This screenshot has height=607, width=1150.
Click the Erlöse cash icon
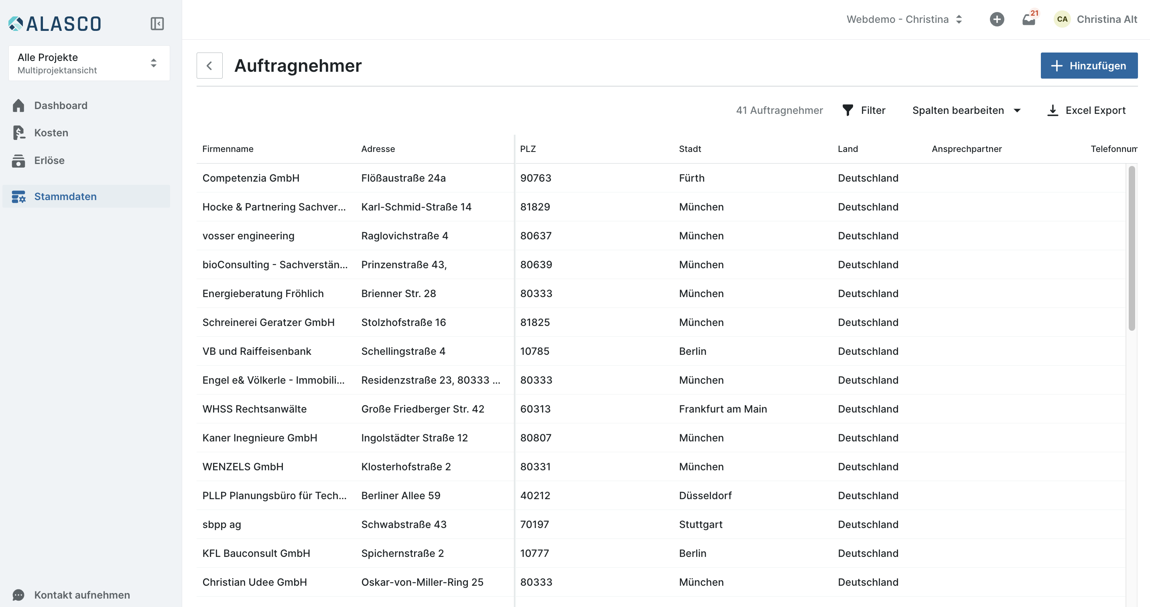[x=18, y=160]
